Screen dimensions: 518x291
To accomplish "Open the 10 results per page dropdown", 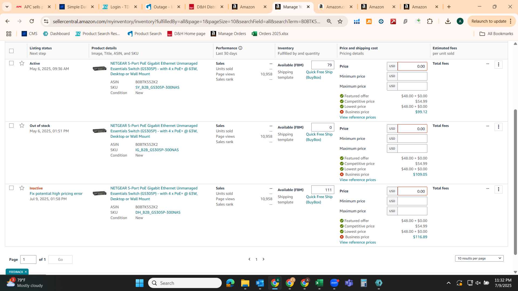I will point(479,258).
